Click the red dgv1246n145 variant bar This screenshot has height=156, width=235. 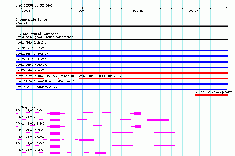pyautogui.click(x=121, y=73)
